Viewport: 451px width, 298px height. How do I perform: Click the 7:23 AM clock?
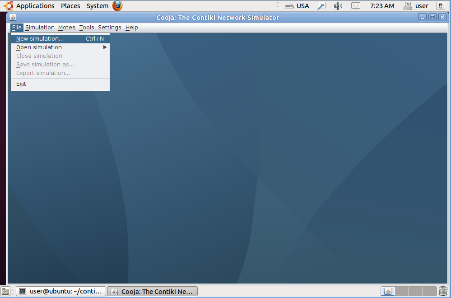(x=382, y=6)
